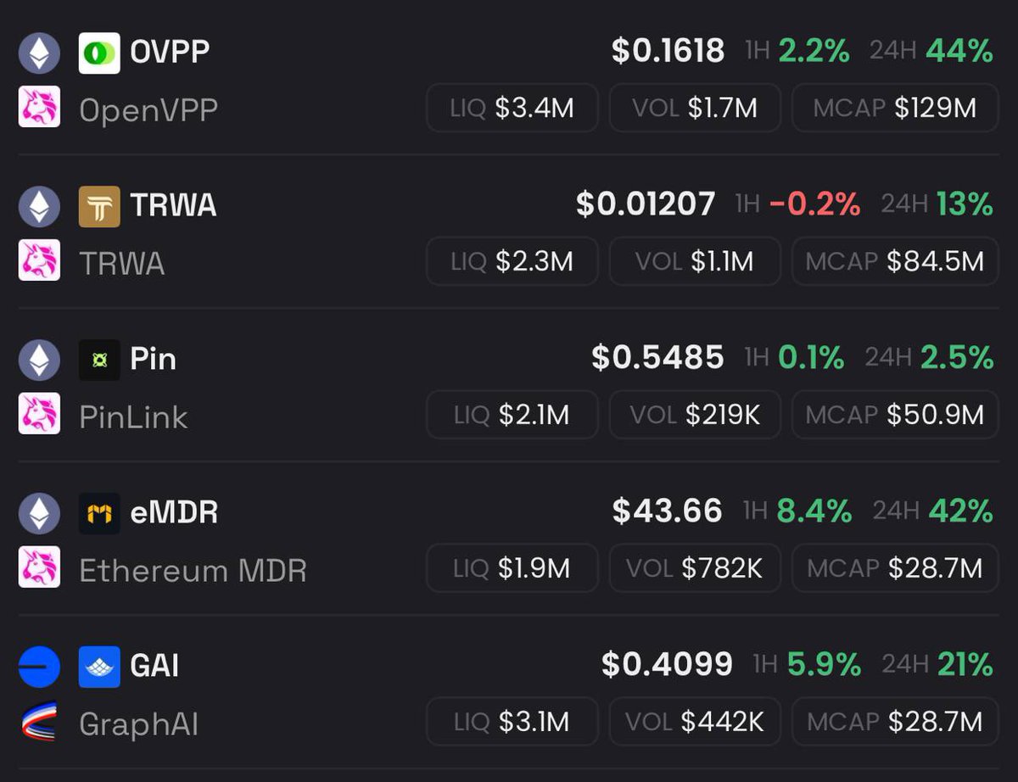Click the TRWA price $0.01207

[x=646, y=204]
